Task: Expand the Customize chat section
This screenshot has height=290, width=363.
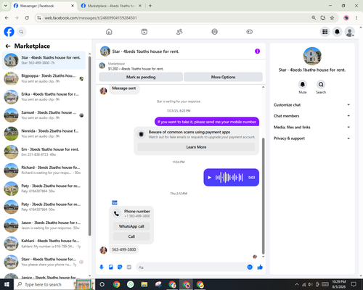Action: coord(312,104)
